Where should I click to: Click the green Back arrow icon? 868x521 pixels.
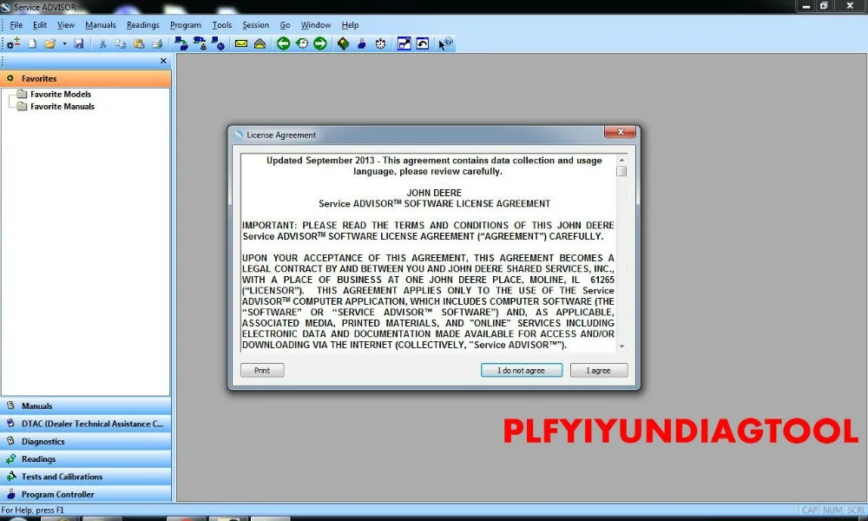(284, 43)
